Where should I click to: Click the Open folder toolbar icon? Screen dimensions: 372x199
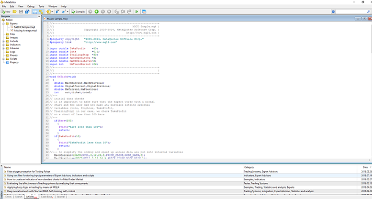[x=15, y=11]
